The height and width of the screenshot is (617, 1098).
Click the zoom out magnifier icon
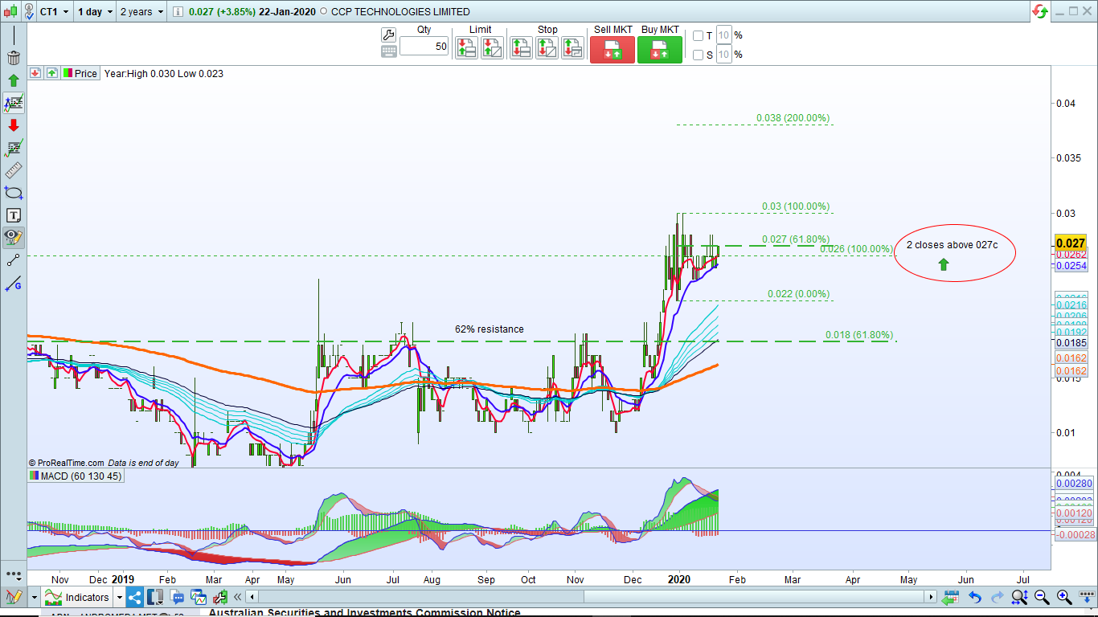pos(1042,597)
